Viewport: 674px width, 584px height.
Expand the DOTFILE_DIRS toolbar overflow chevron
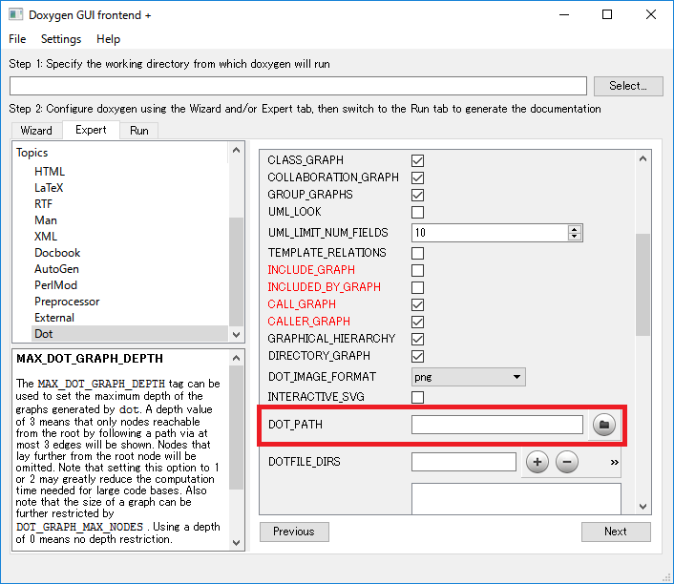[614, 463]
